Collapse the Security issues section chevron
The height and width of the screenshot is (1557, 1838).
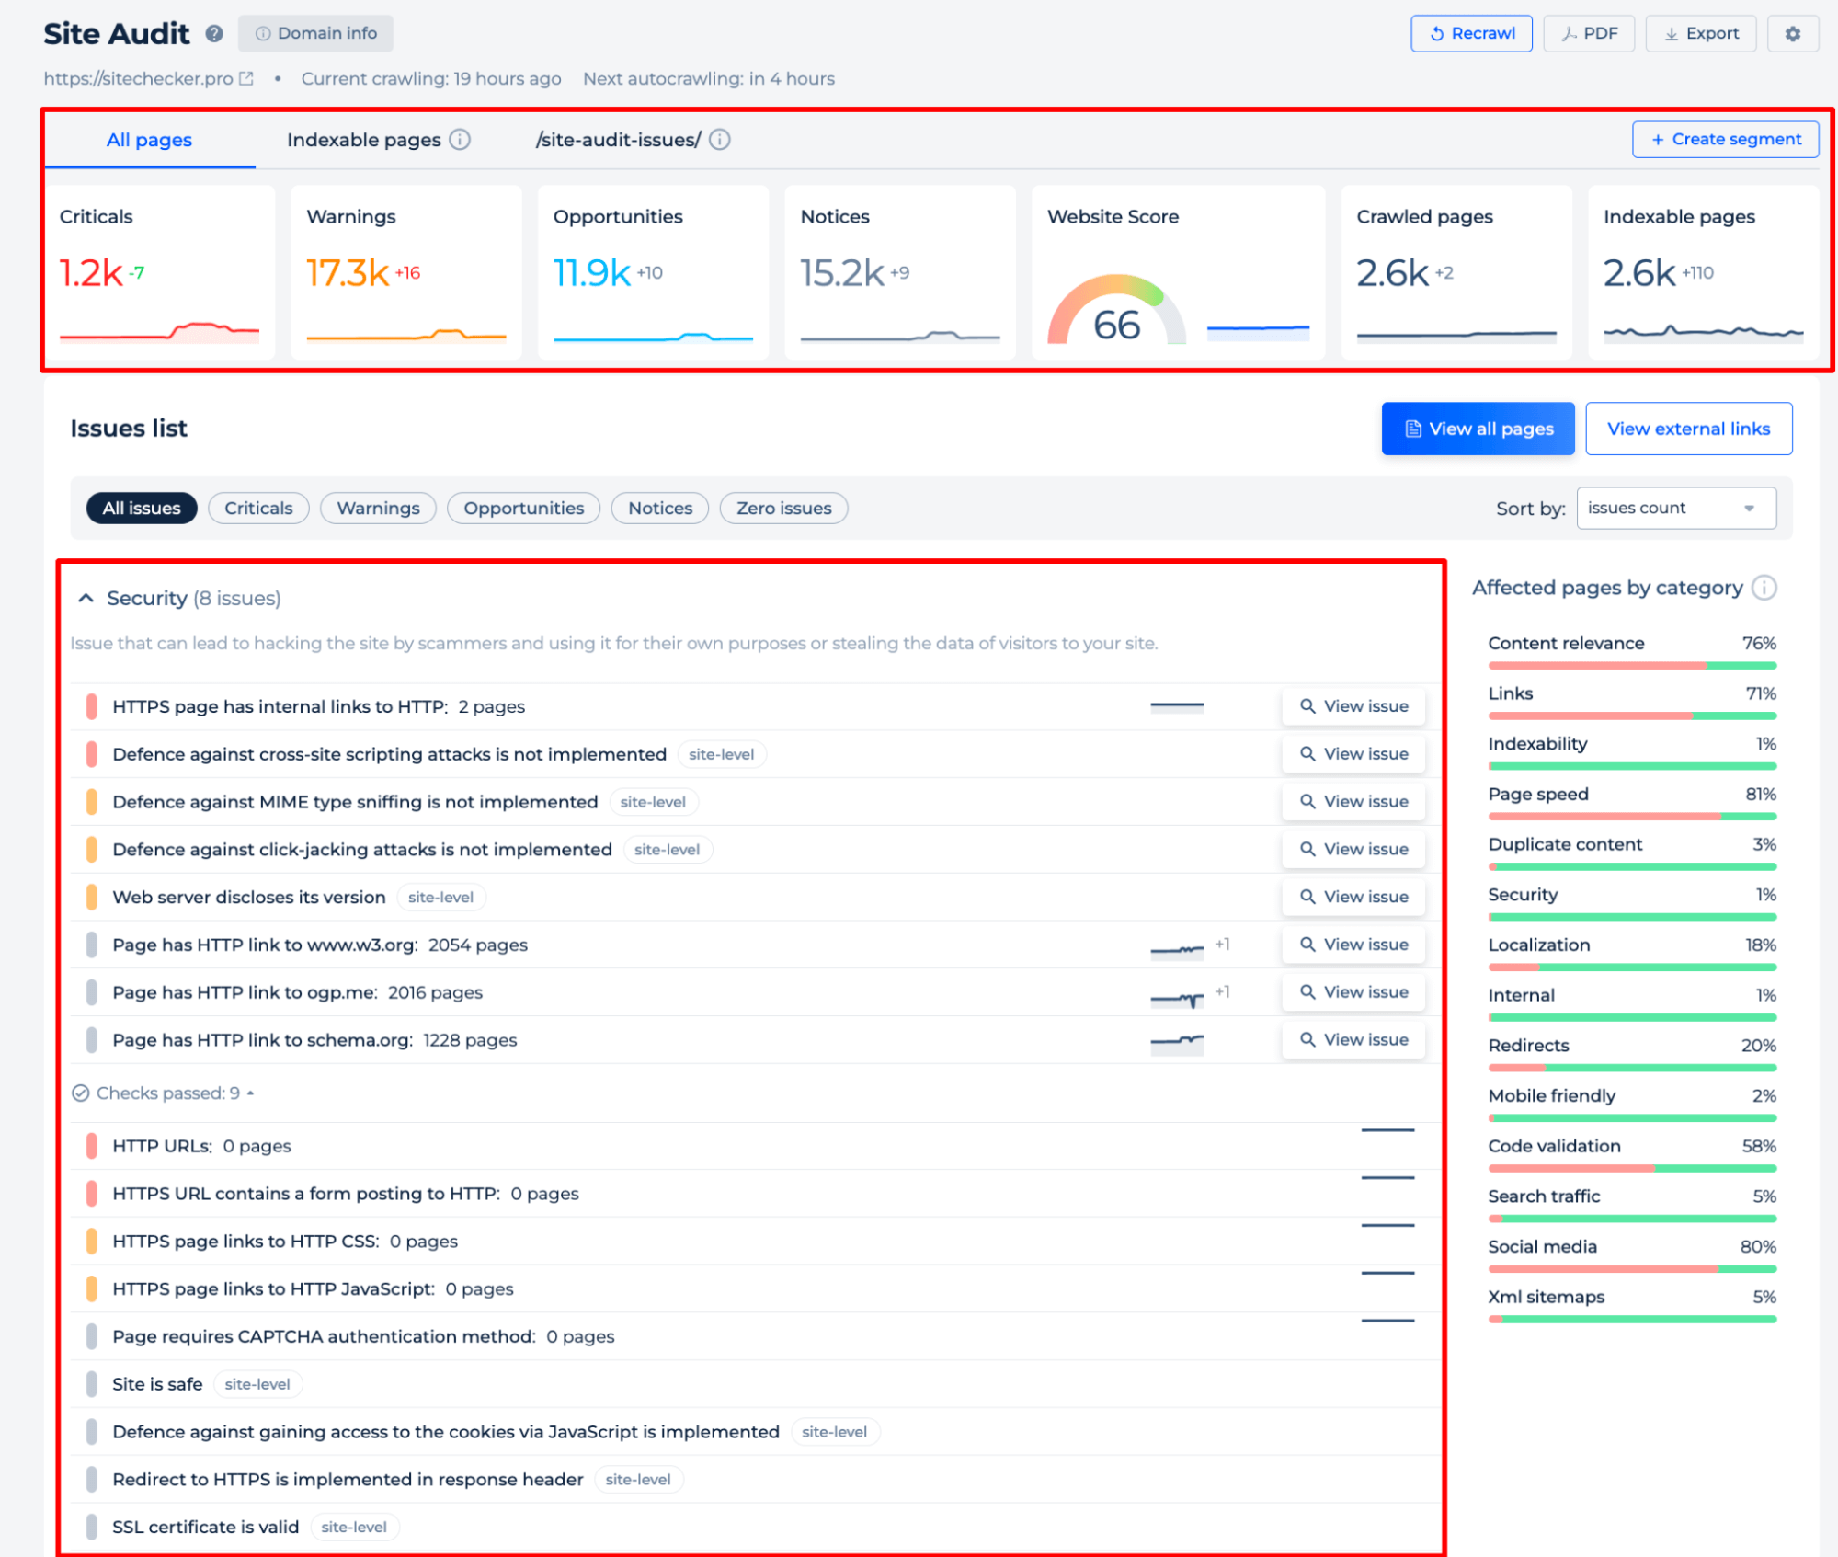(x=86, y=599)
